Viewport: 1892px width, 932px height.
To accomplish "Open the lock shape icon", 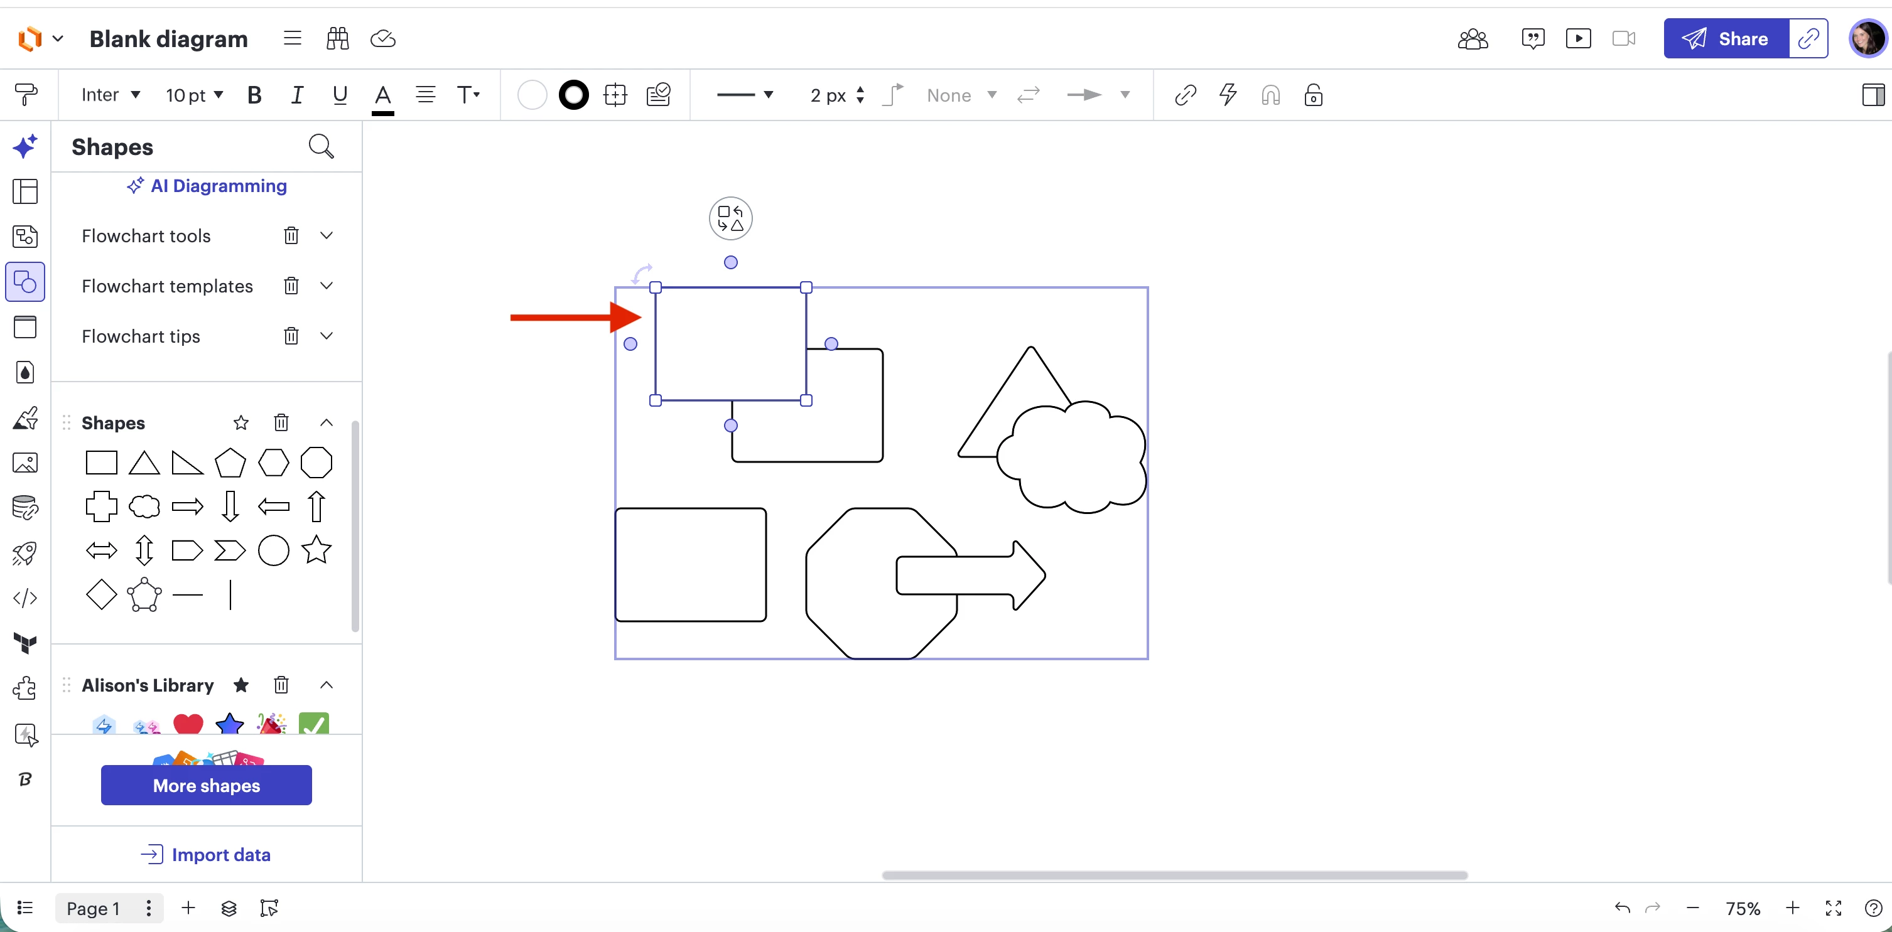I will click(1312, 95).
